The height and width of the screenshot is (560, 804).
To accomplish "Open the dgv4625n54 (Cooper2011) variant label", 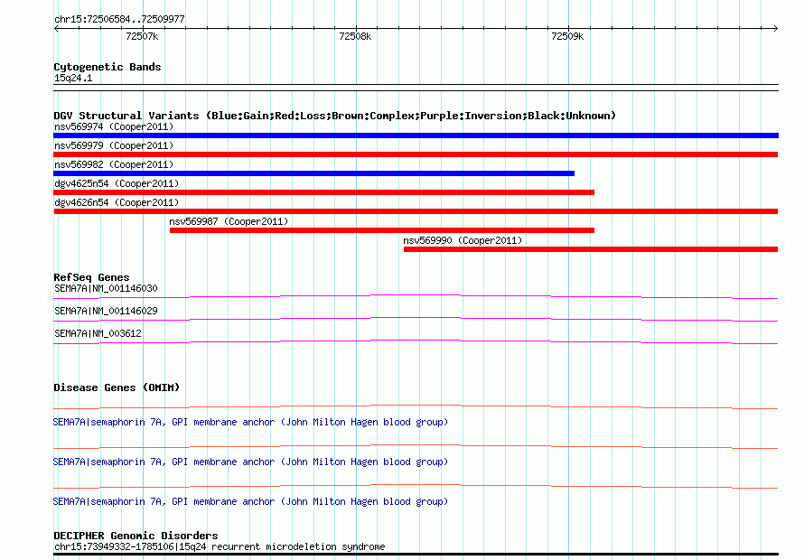I will click(117, 183).
